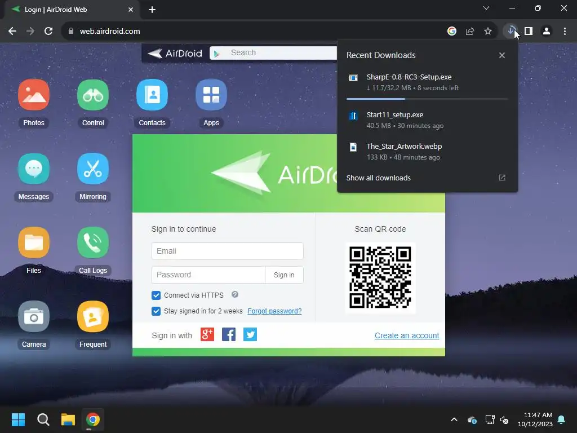This screenshot has width=577, height=433.
Task: Click the Chrome taskbar icon
Action: [93, 419]
